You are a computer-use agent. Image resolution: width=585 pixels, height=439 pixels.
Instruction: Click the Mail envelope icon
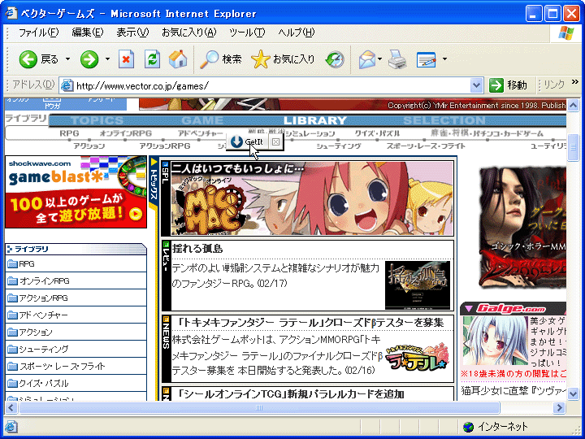(367, 59)
